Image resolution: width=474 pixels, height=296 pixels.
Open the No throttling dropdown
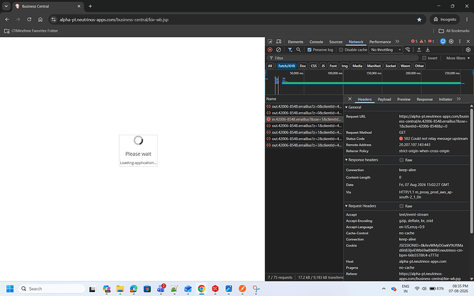tap(386, 50)
